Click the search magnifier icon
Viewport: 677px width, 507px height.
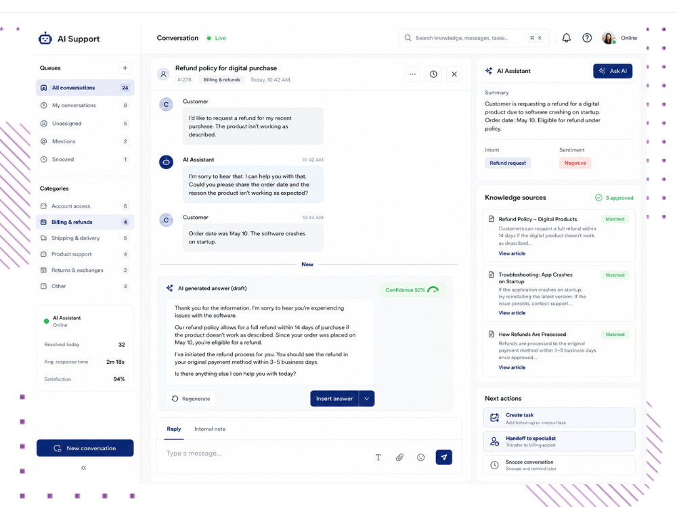pyautogui.click(x=408, y=38)
